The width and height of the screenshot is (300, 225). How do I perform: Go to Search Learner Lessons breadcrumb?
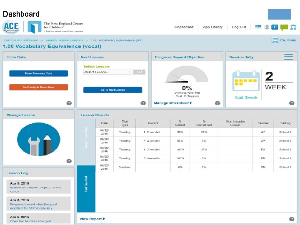(65, 40)
